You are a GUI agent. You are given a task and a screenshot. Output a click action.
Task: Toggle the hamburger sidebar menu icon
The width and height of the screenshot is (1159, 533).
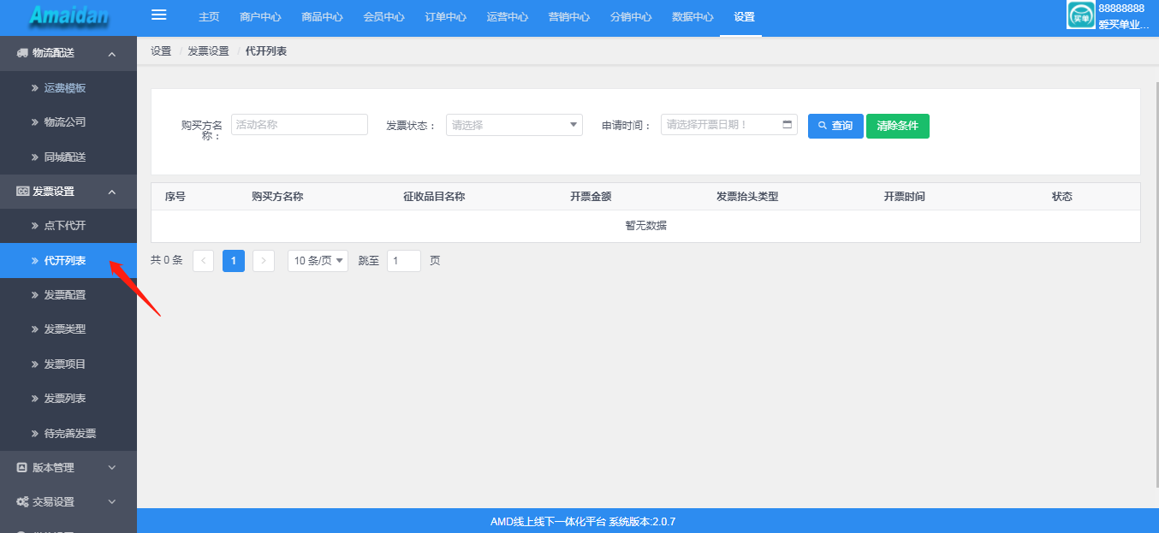point(158,15)
